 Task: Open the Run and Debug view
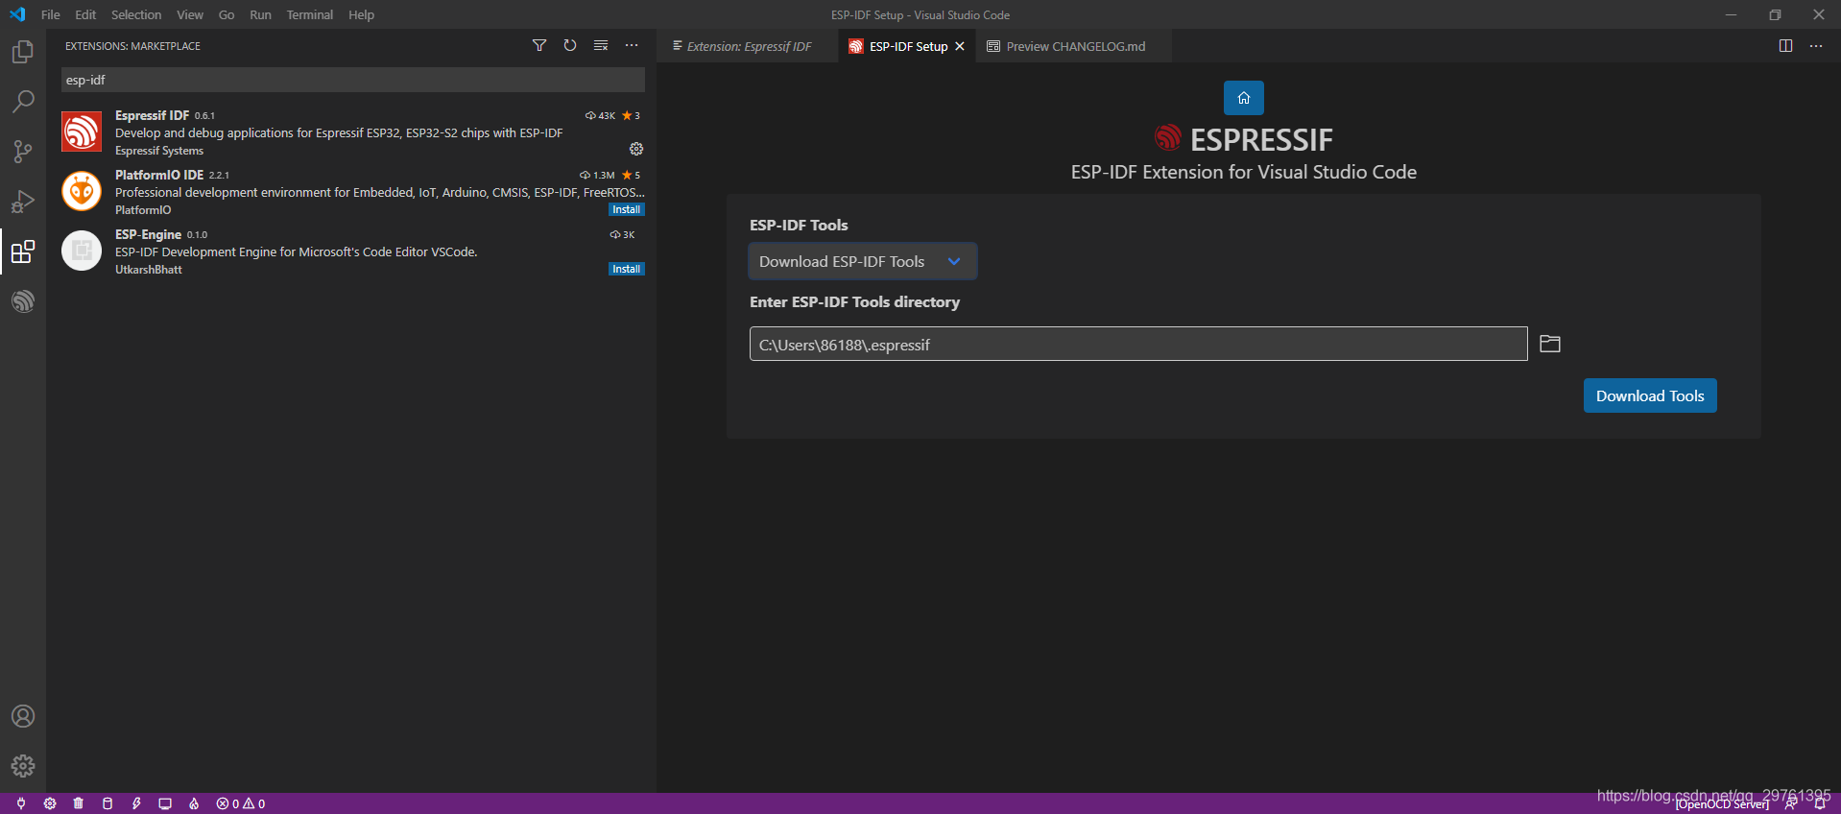[23, 202]
